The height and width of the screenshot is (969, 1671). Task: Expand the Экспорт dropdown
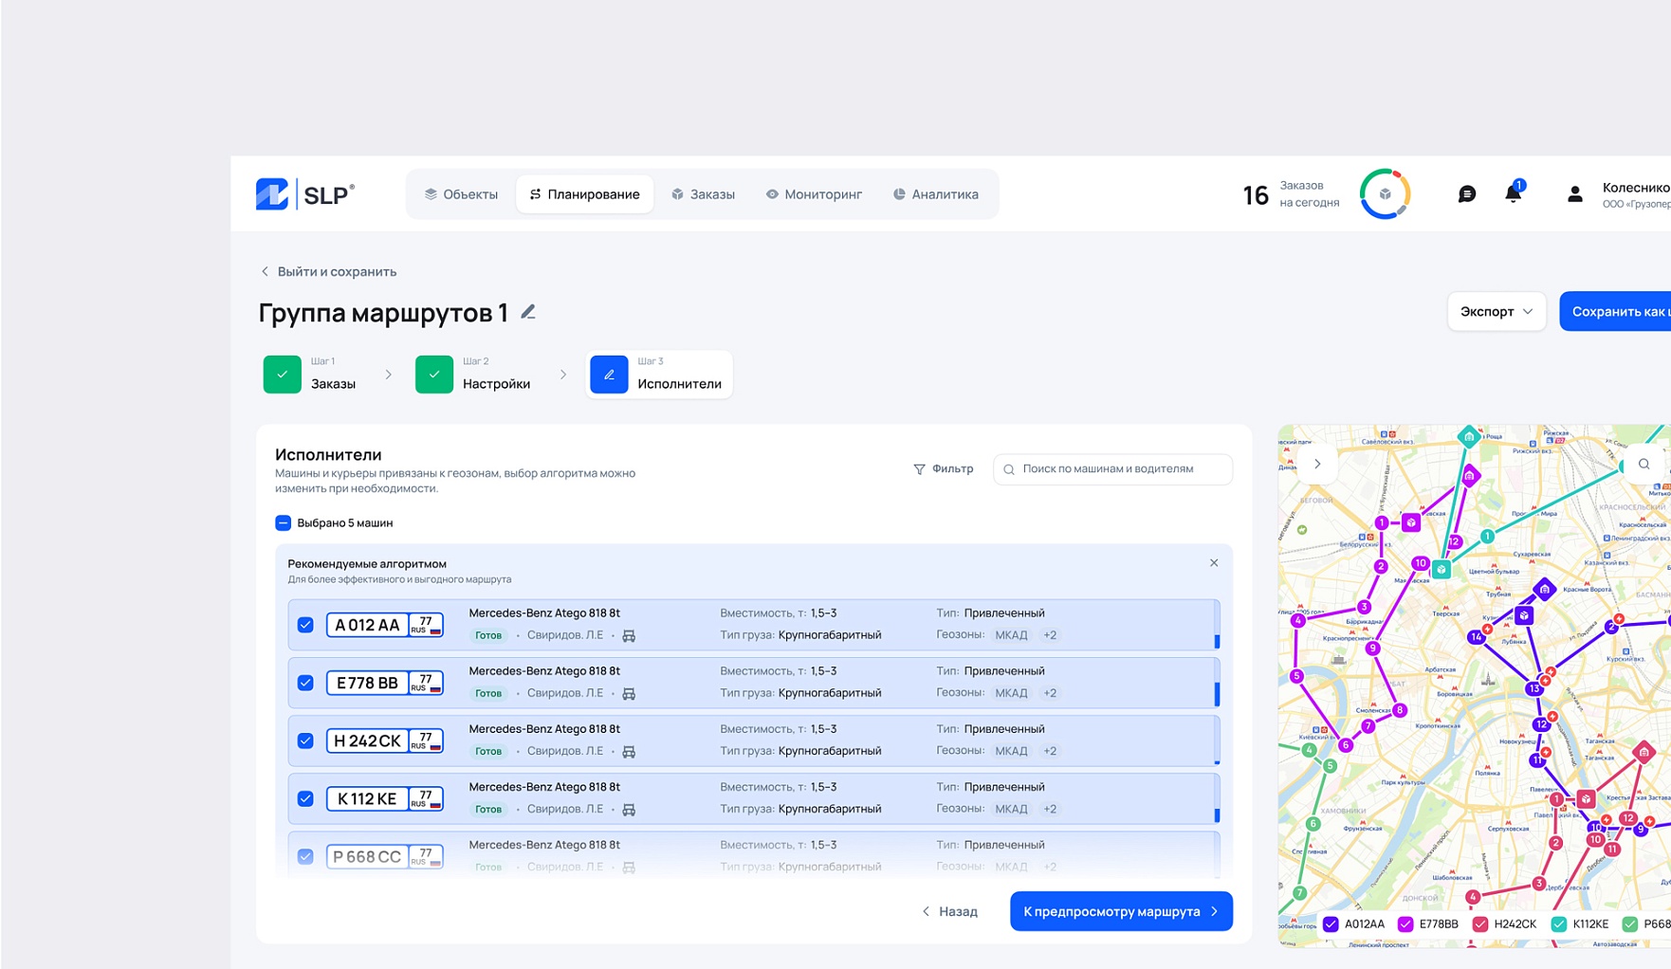tap(1497, 311)
